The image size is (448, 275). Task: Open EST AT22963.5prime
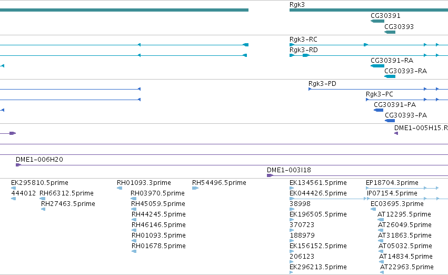(x=382, y=272)
